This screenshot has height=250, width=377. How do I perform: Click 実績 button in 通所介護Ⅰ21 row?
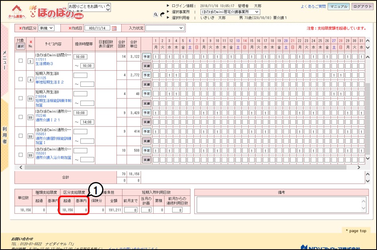pos(147,122)
